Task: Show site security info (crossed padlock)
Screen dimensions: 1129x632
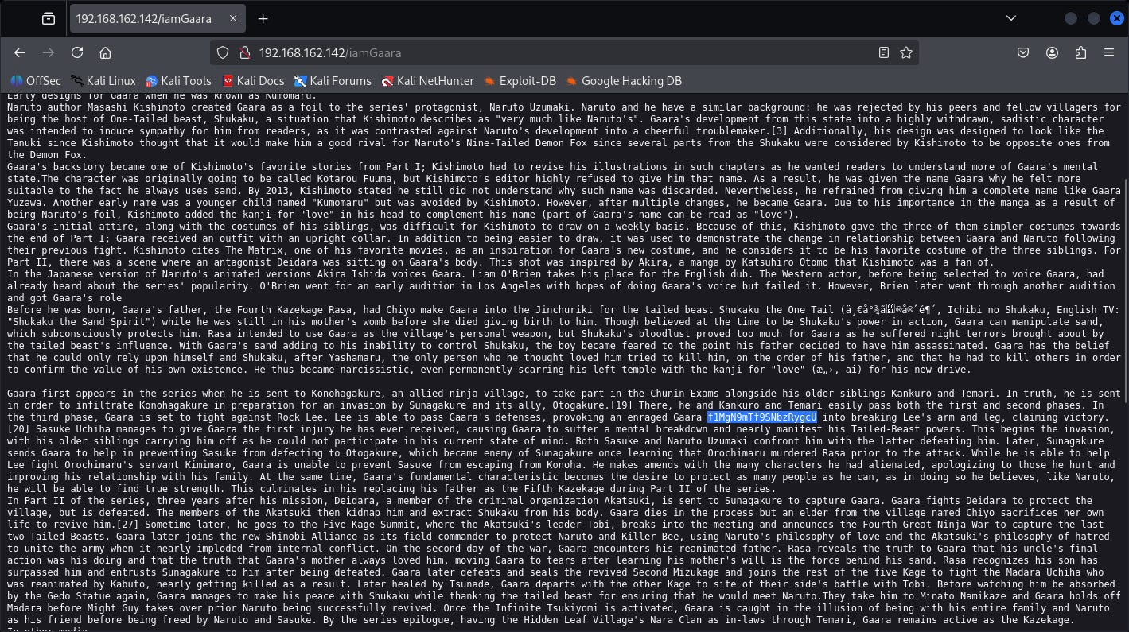Action: click(243, 52)
